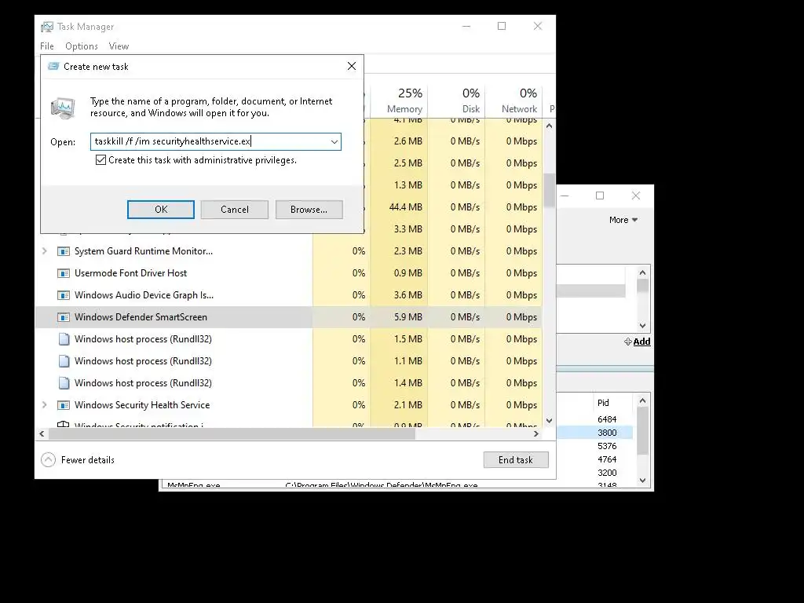Select Pid 4764 in background window
The height and width of the screenshot is (603, 804).
(607, 459)
